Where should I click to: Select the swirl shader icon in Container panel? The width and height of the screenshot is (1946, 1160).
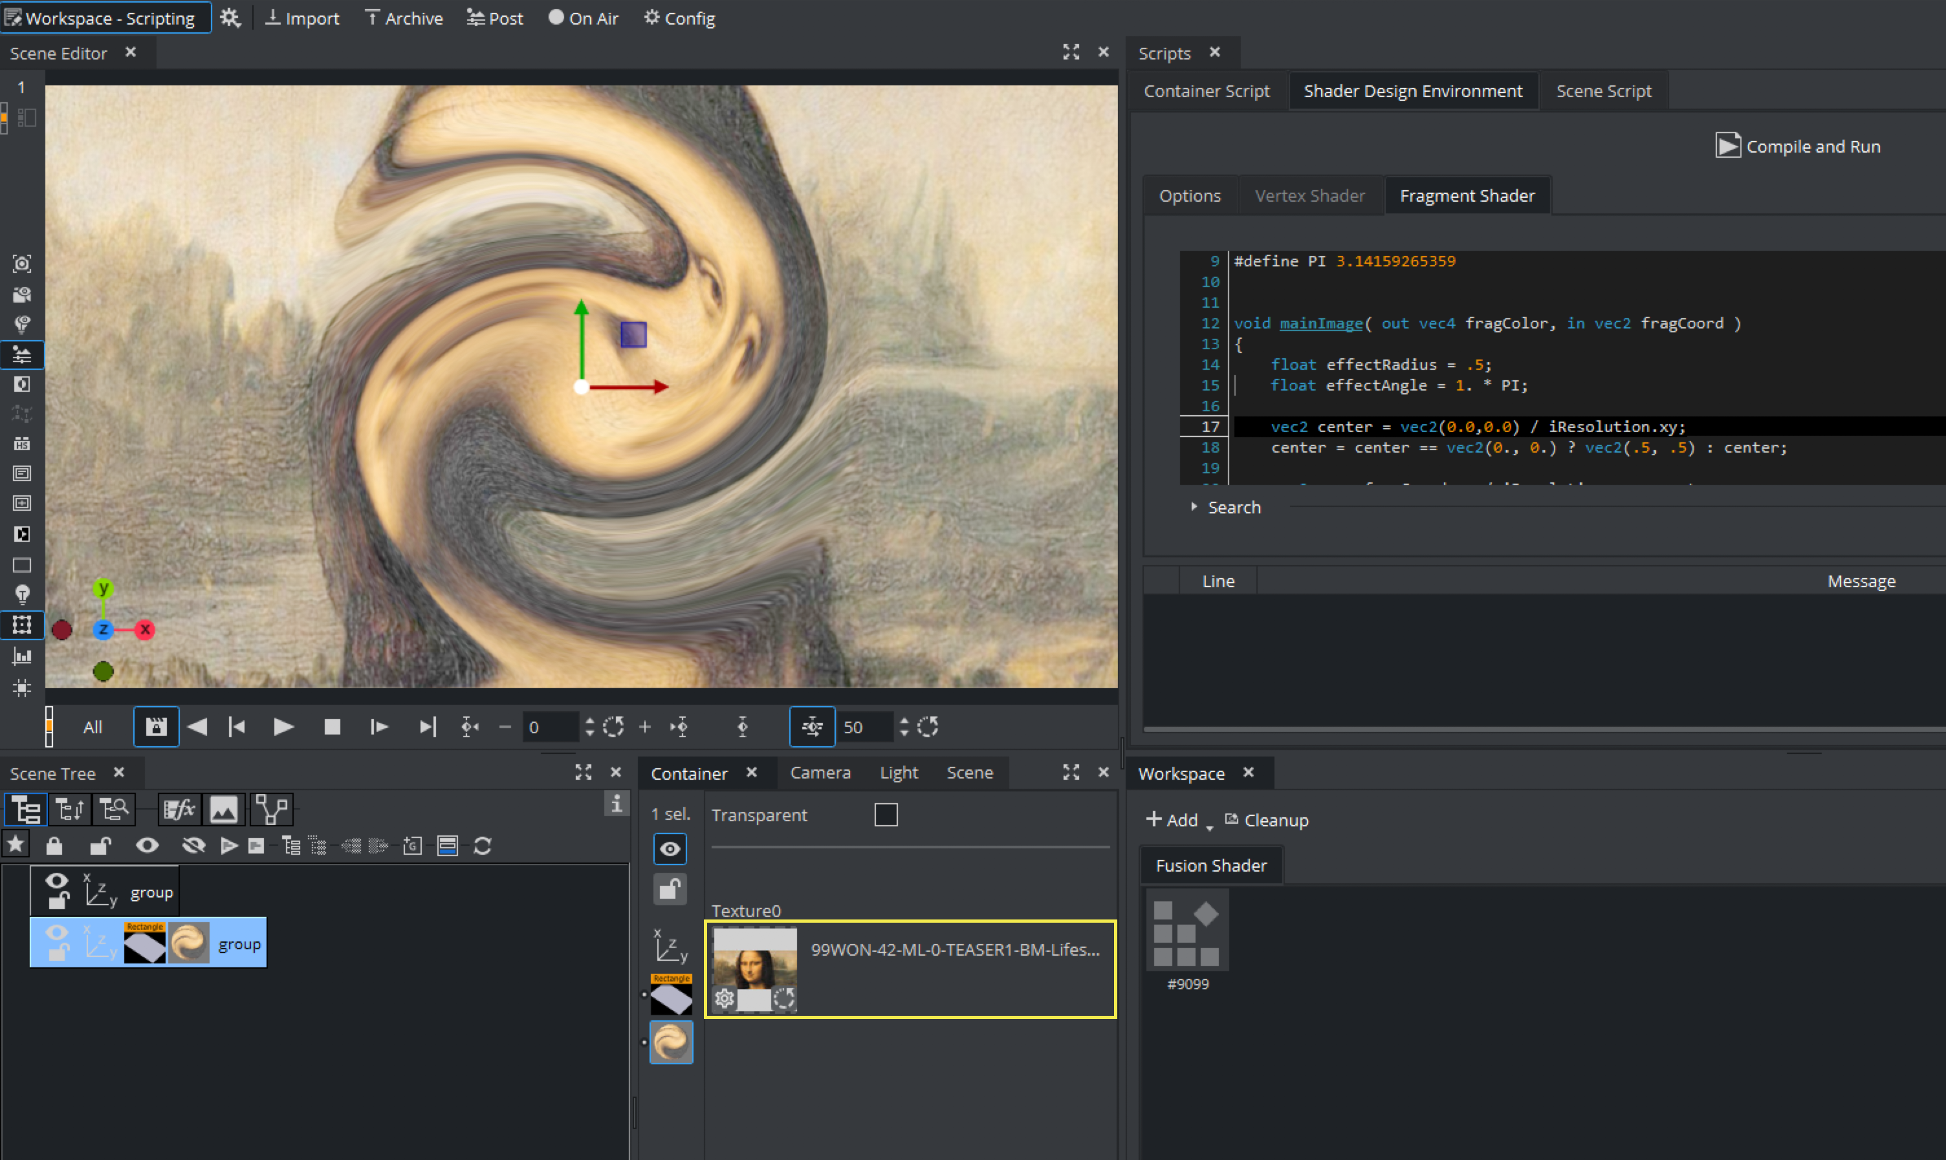671,1042
